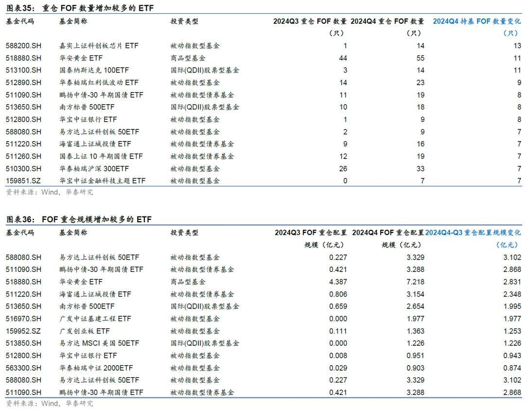Click the value 0.951 in 华宝中证银行ETF row

point(415,356)
